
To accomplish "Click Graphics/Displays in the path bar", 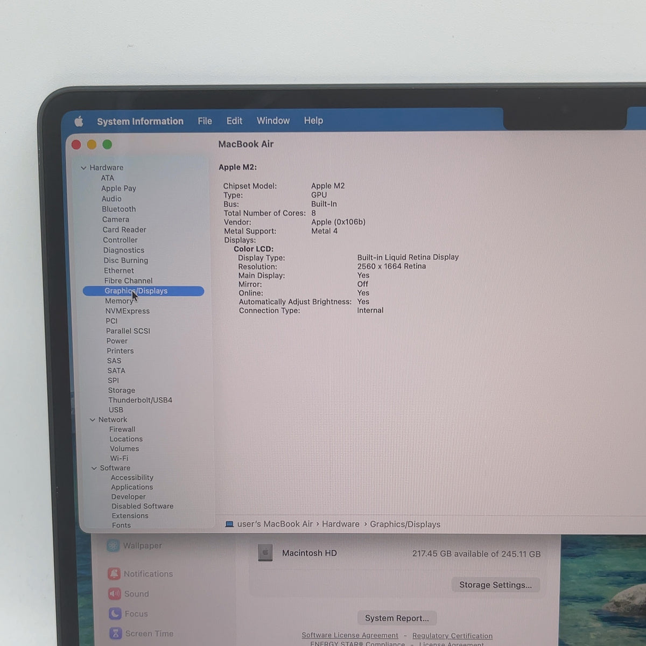I will (x=405, y=524).
